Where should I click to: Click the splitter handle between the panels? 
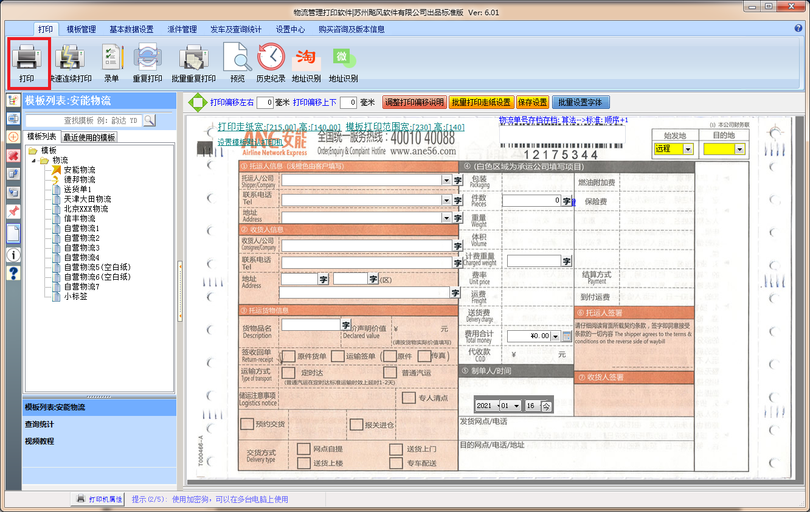point(180,291)
